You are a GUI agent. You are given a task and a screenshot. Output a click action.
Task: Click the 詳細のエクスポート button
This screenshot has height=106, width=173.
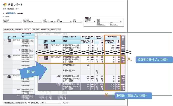pyautogui.click(x=56, y=30)
